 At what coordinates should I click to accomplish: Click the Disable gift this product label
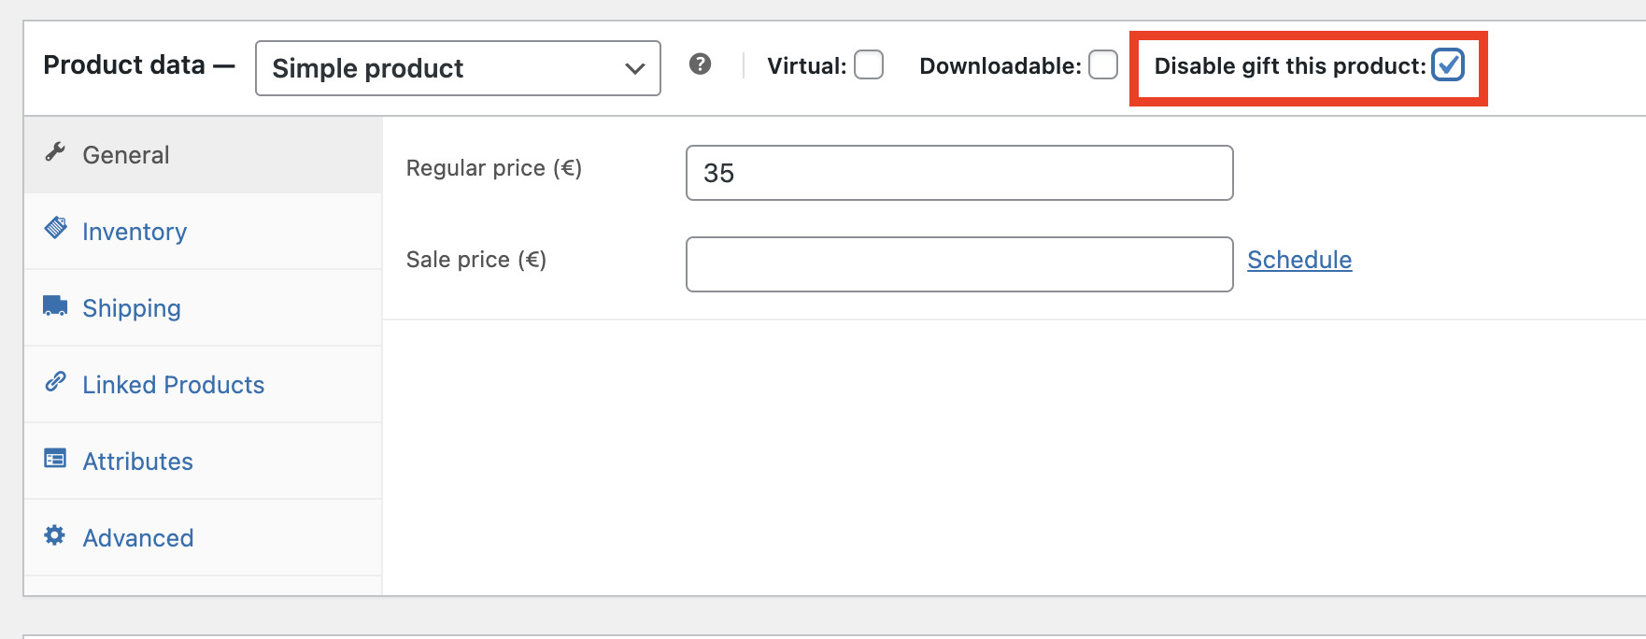click(x=1290, y=66)
